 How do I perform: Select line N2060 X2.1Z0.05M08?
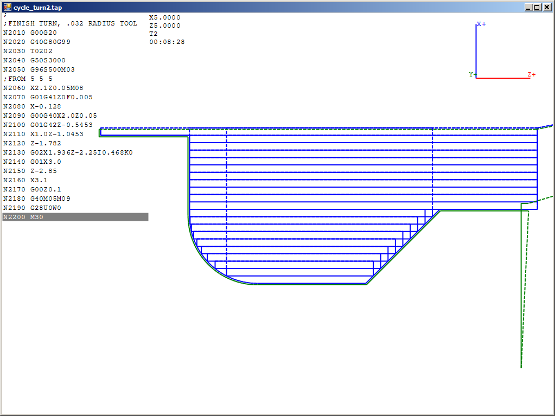click(x=43, y=88)
